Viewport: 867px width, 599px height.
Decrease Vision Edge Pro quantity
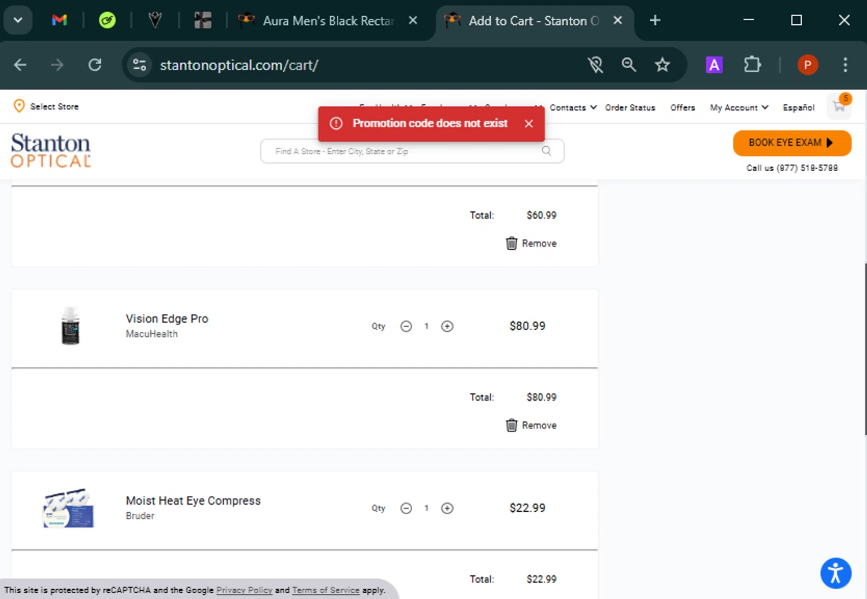406,326
